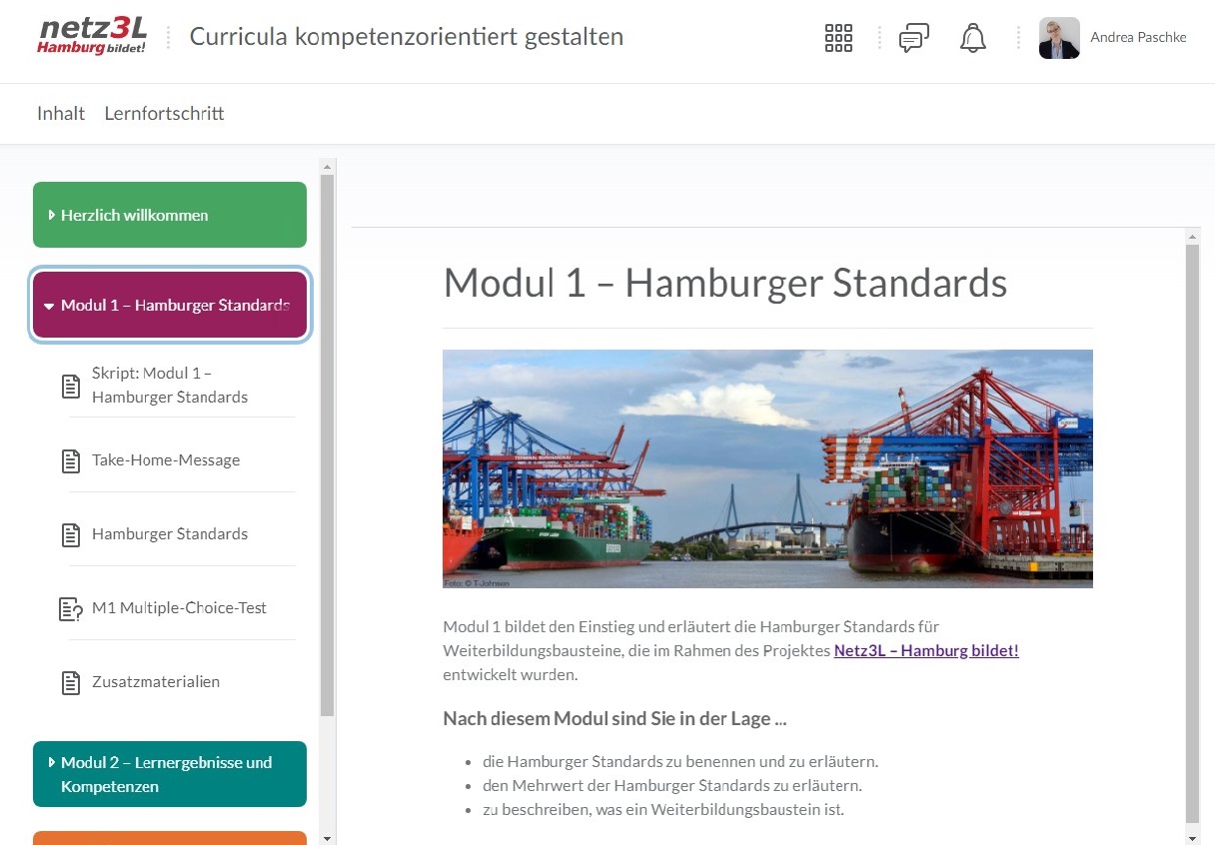1215x845 pixels.
Task: Open the course selector grid icon
Action: click(x=838, y=38)
